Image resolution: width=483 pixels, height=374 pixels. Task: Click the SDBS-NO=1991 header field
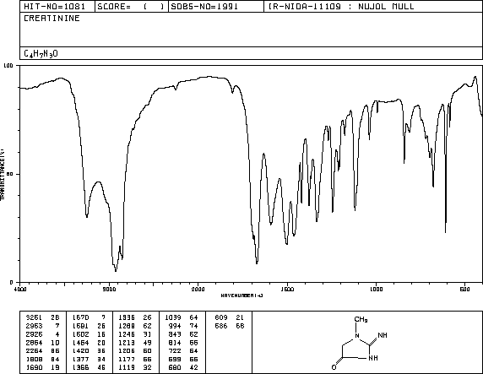216,7
